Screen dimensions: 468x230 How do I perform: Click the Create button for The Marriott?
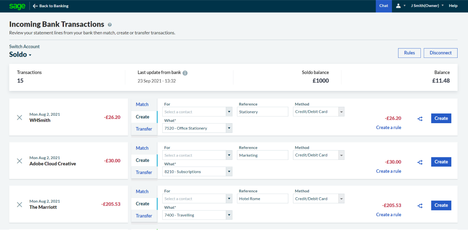[441, 205]
